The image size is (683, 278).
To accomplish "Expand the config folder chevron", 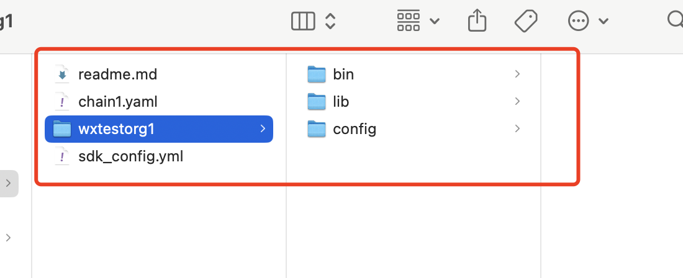I will point(517,129).
